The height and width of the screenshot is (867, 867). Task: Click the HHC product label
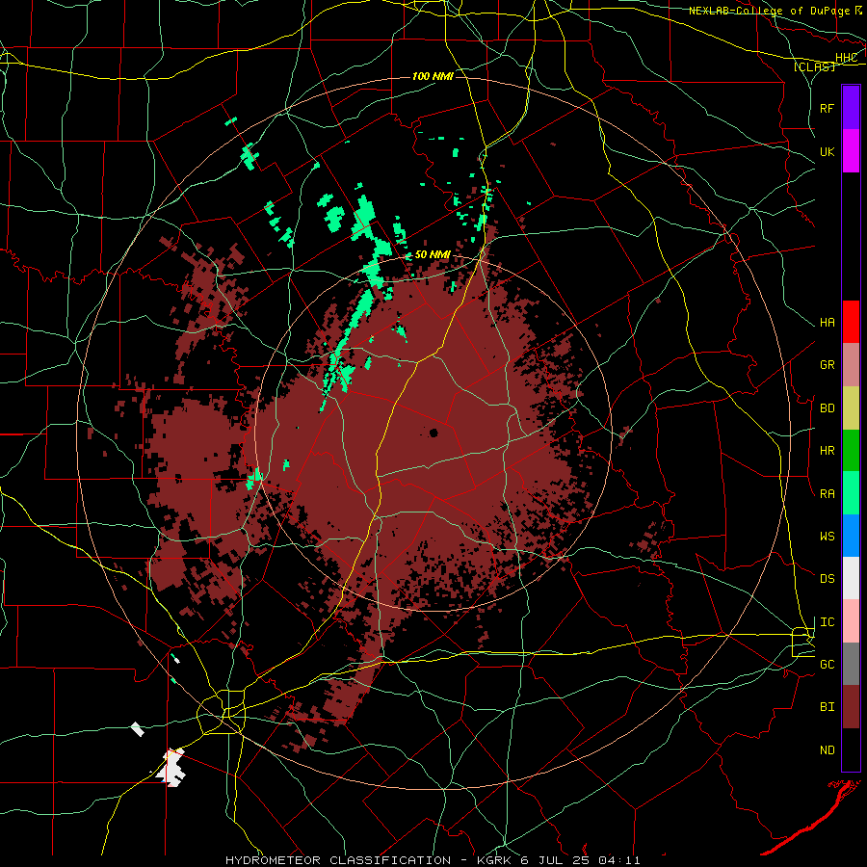pos(847,58)
